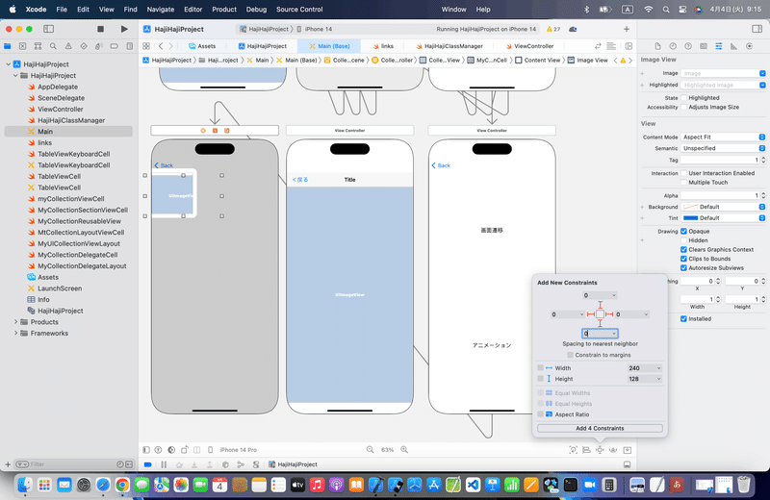Check User Interaction Enabled
The width and height of the screenshot is (770, 500).
tap(683, 173)
